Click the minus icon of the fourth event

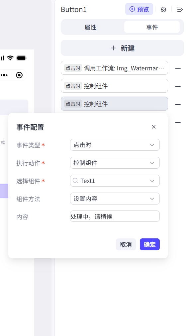click(x=178, y=123)
